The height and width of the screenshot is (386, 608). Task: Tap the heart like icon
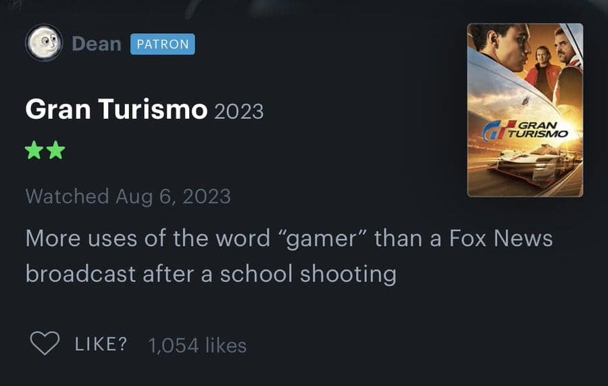(x=45, y=343)
